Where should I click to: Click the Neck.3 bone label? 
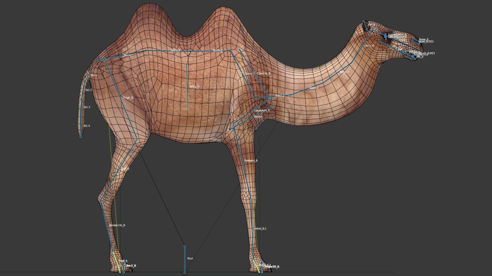pyautogui.click(x=344, y=72)
